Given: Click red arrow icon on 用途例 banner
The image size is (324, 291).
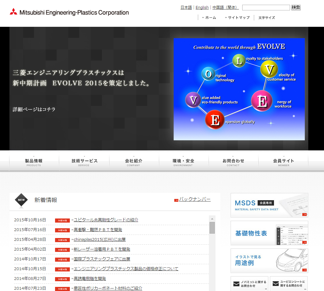Looking at the screenshot, I should (304, 270).
